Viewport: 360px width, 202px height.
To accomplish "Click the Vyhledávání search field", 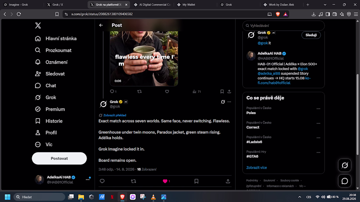I will pyautogui.click(x=283, y=26).
